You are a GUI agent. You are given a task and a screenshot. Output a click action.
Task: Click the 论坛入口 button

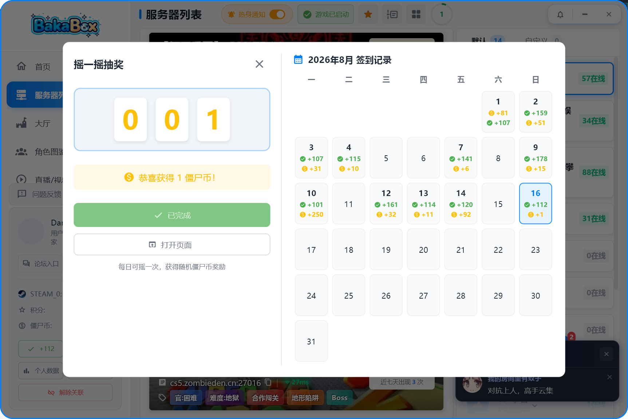click(x=41, y=264)
